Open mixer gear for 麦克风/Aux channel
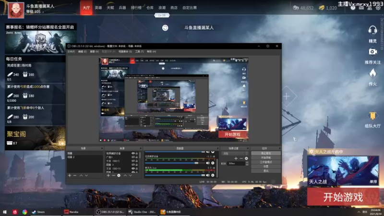This screenshot has height=216, width=384. (213, 175)
